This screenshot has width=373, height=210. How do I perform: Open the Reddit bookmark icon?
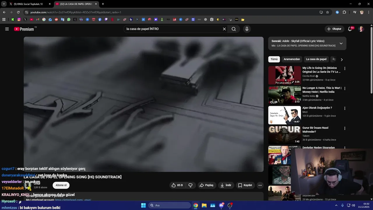[x=56, y=20]
